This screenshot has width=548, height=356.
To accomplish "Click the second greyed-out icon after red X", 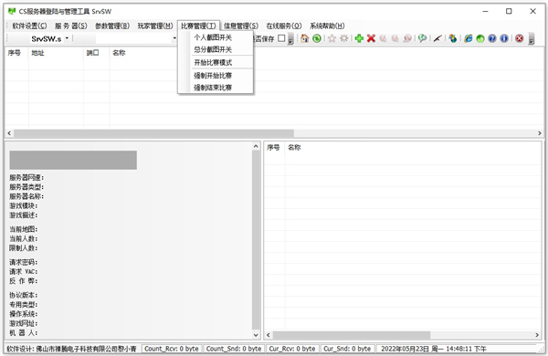I will (x=395, y=38).
